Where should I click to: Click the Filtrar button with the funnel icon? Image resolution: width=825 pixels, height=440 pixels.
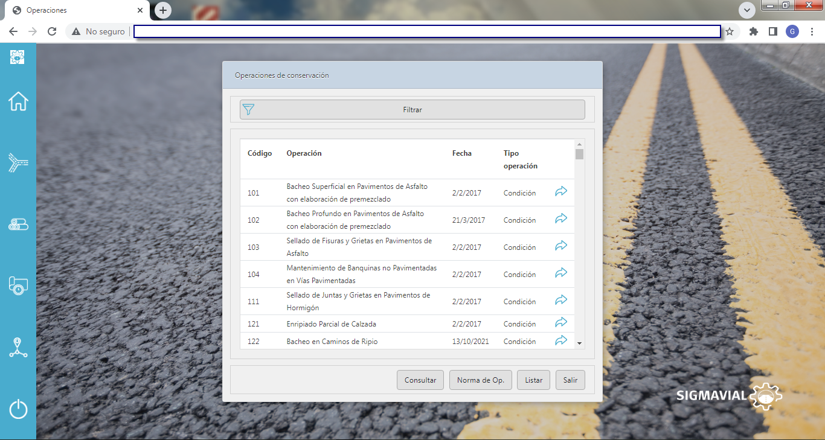(412, 110)
